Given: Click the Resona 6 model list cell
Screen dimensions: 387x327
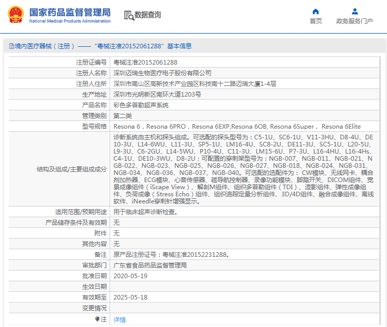Looking at the screenshot, I should pyautogui.click(x=244, y=126).
